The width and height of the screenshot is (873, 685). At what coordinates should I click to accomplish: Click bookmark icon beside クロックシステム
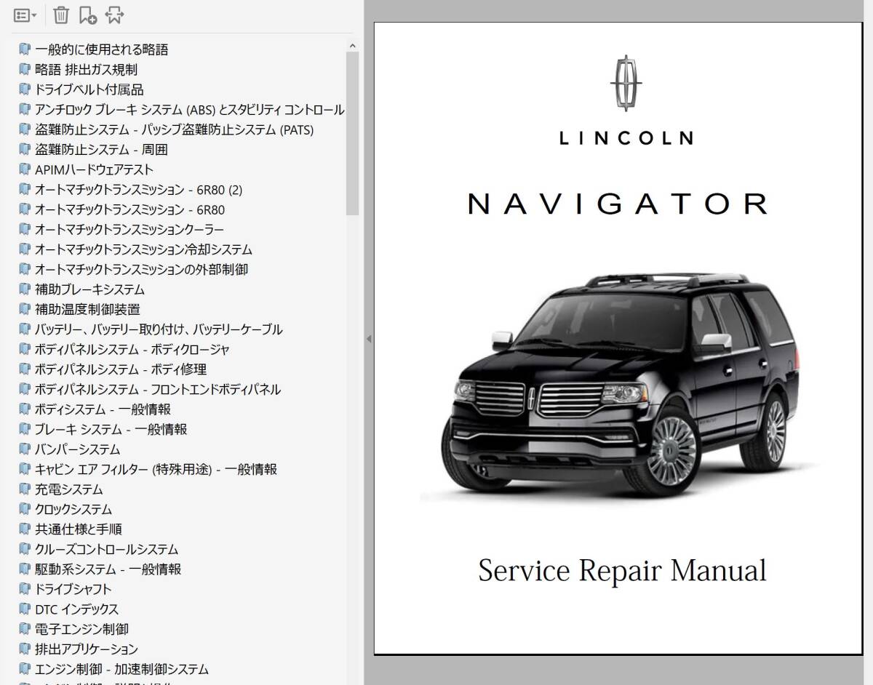(x=25, y=510)
